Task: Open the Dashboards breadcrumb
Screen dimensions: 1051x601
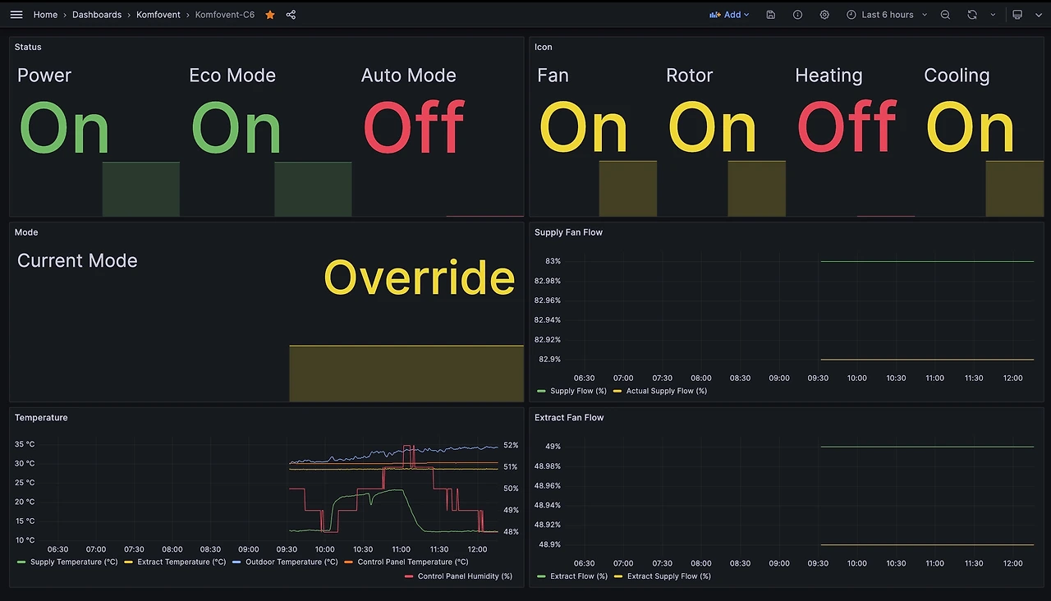Action: tap(97, 15)
